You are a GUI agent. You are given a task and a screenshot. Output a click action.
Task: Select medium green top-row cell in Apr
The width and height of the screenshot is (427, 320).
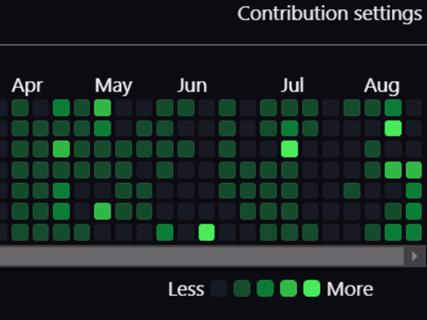61,107
